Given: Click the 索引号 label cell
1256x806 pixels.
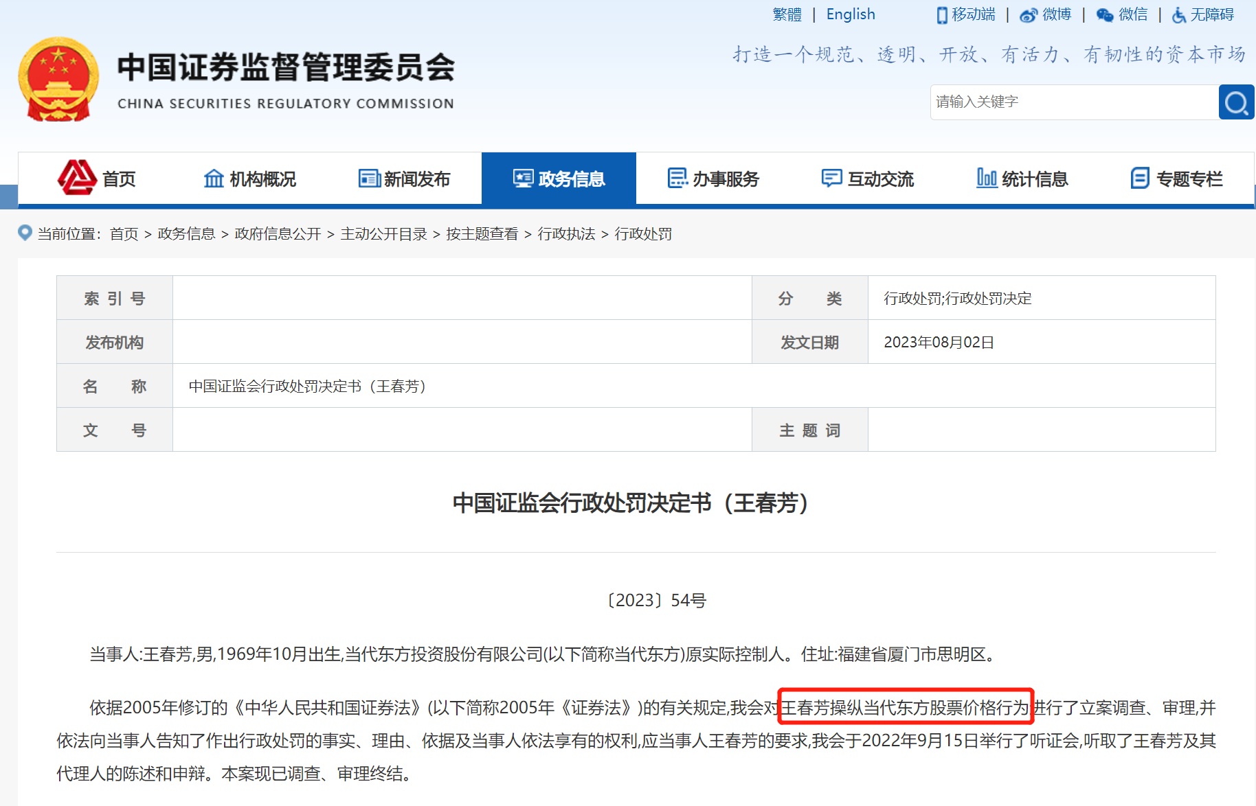Looking at the screenshot, I should coord(115,298).
